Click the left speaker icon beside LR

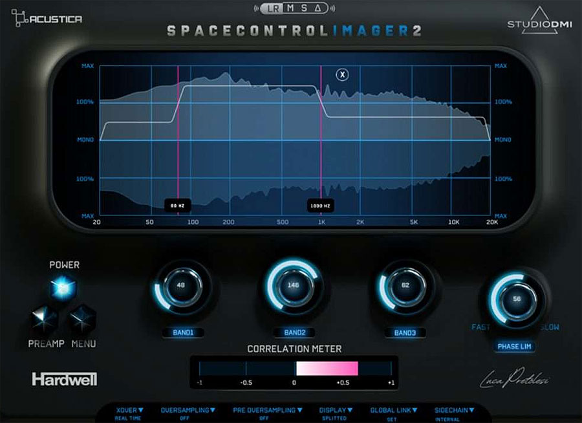pyautogui.click(x=257, y=8)
